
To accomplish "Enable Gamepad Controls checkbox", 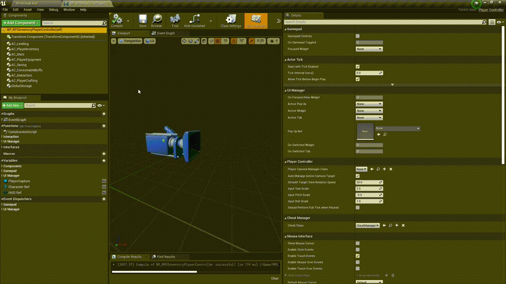I will point(358,36).
